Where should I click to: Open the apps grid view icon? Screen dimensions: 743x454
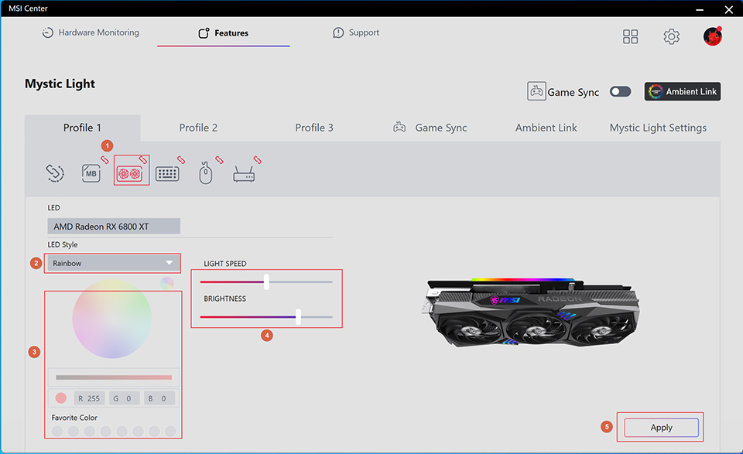click(x=630, y=36)
